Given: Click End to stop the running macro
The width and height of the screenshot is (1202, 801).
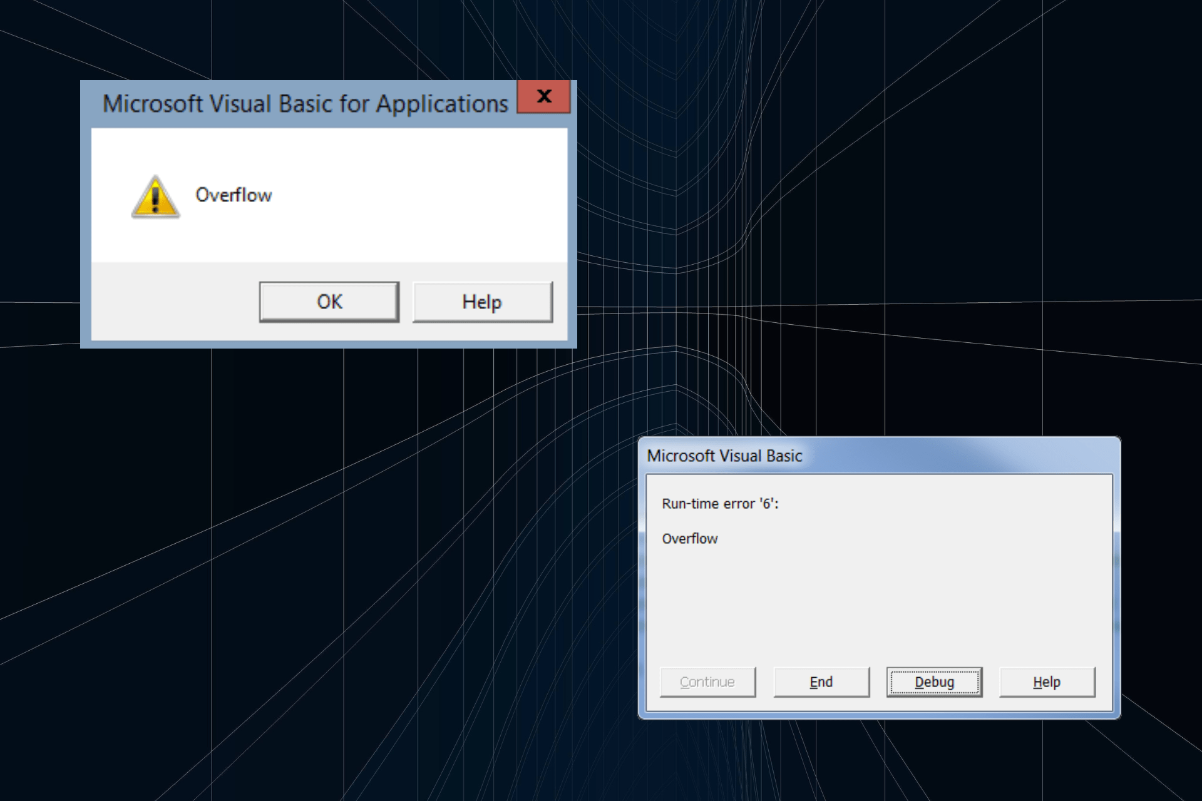Looking at the screenshot, I should (x=821, y=681).
